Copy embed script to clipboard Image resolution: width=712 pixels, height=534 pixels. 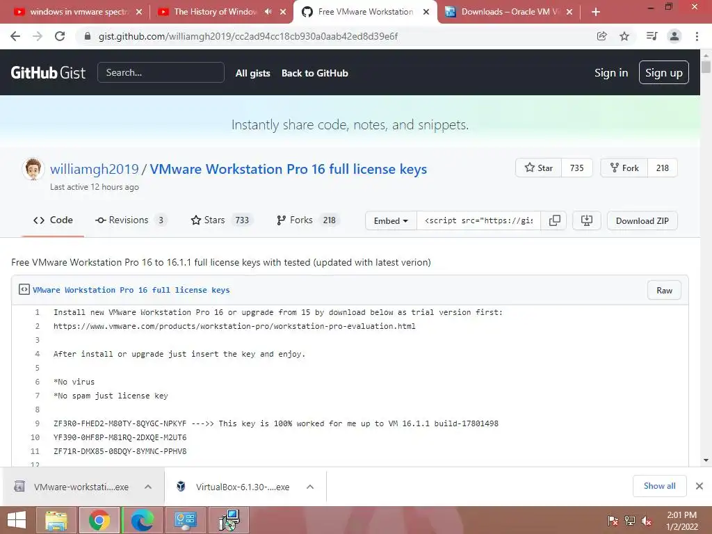click(554, 220)
